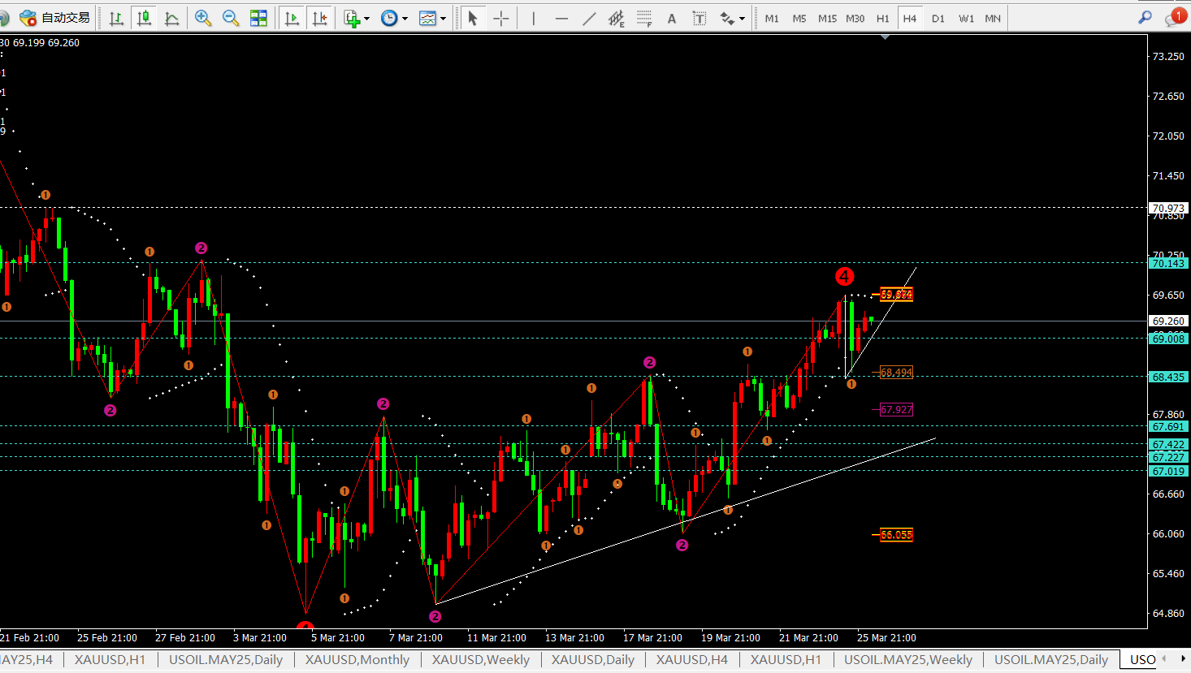Open the indicators list dropdown

(x=357, y=18)
